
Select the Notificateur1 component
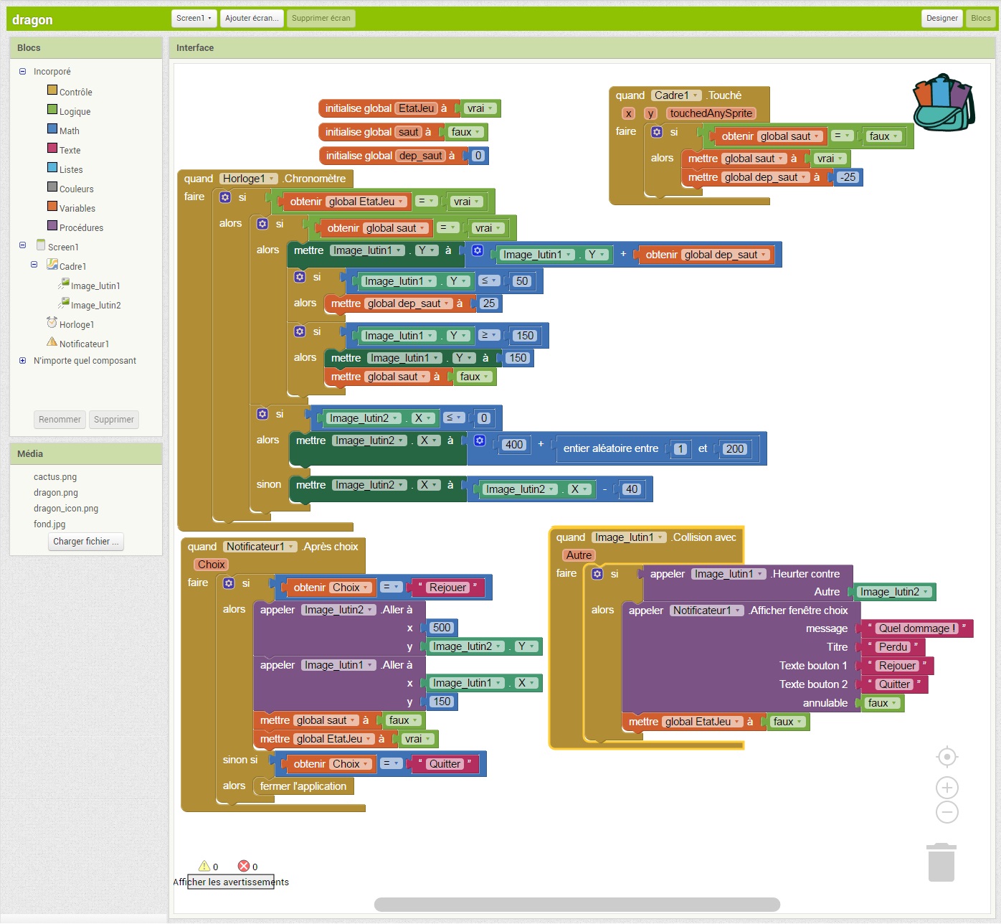[84, 344]
